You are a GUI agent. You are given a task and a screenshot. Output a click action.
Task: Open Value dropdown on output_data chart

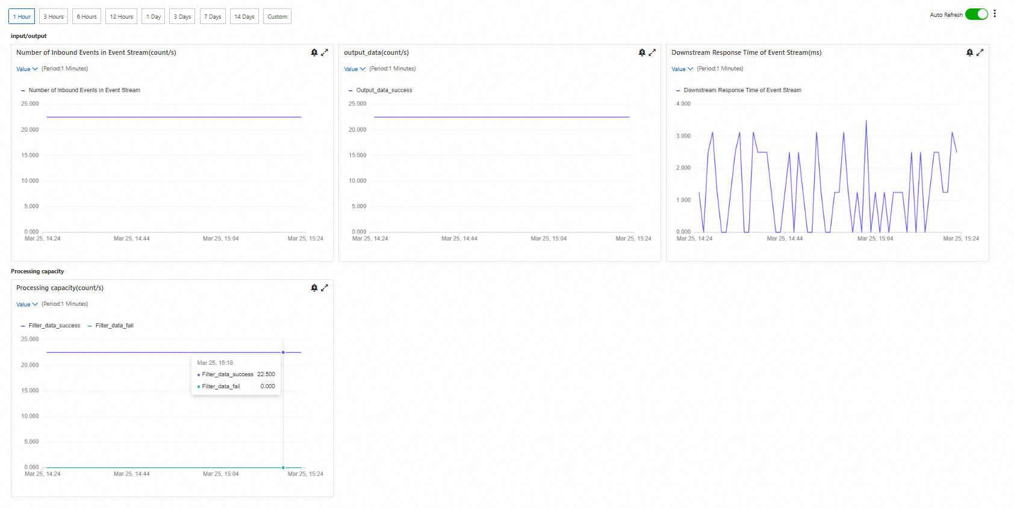coord(355,69)
